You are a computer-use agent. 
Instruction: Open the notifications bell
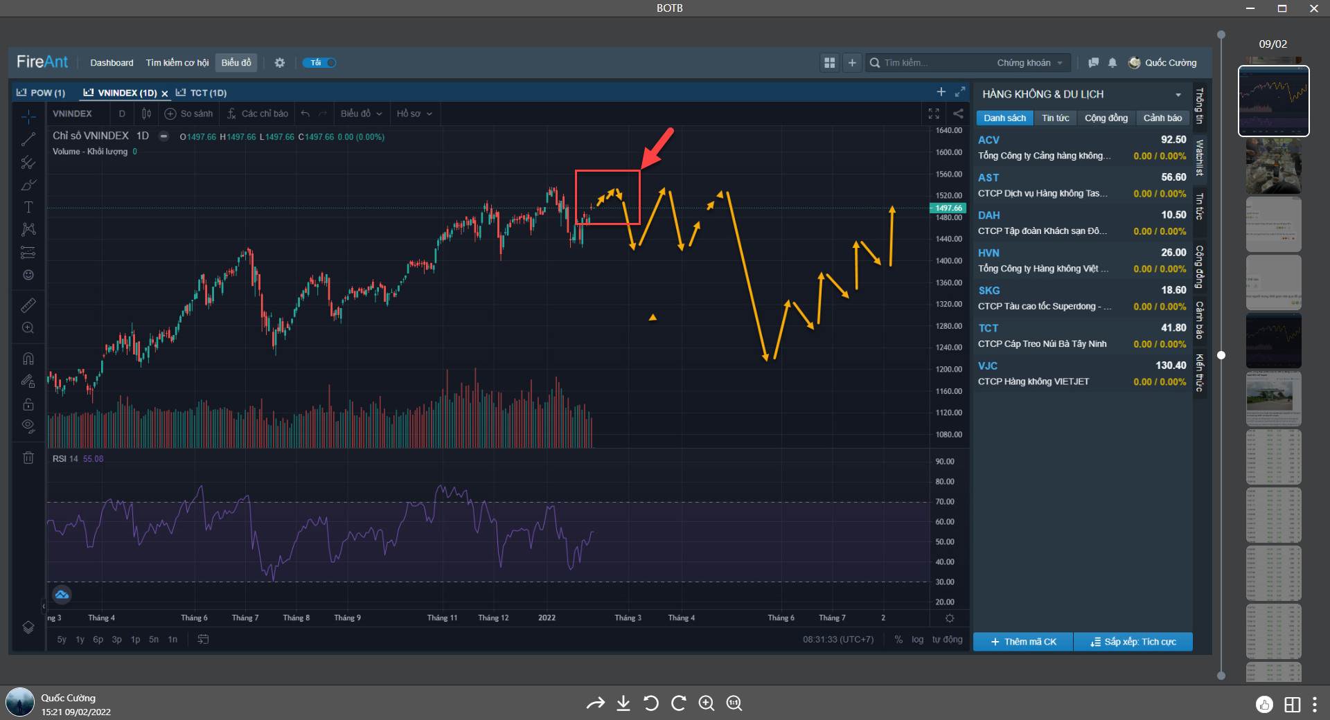click(1112, 62)
